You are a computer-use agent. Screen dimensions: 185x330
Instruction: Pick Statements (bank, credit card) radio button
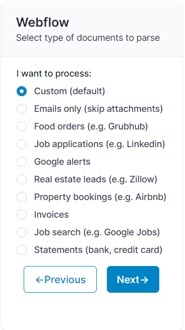coord(22,250)
